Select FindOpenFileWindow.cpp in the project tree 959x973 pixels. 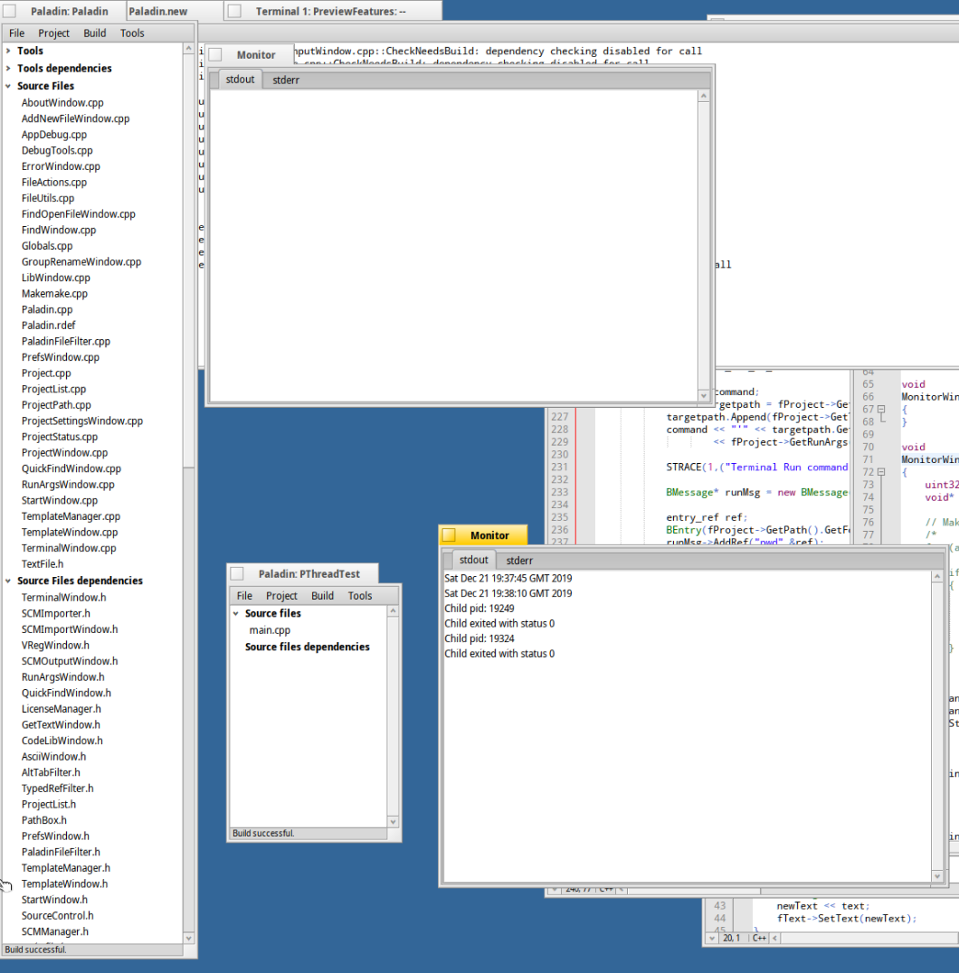[x=78, y=214]
